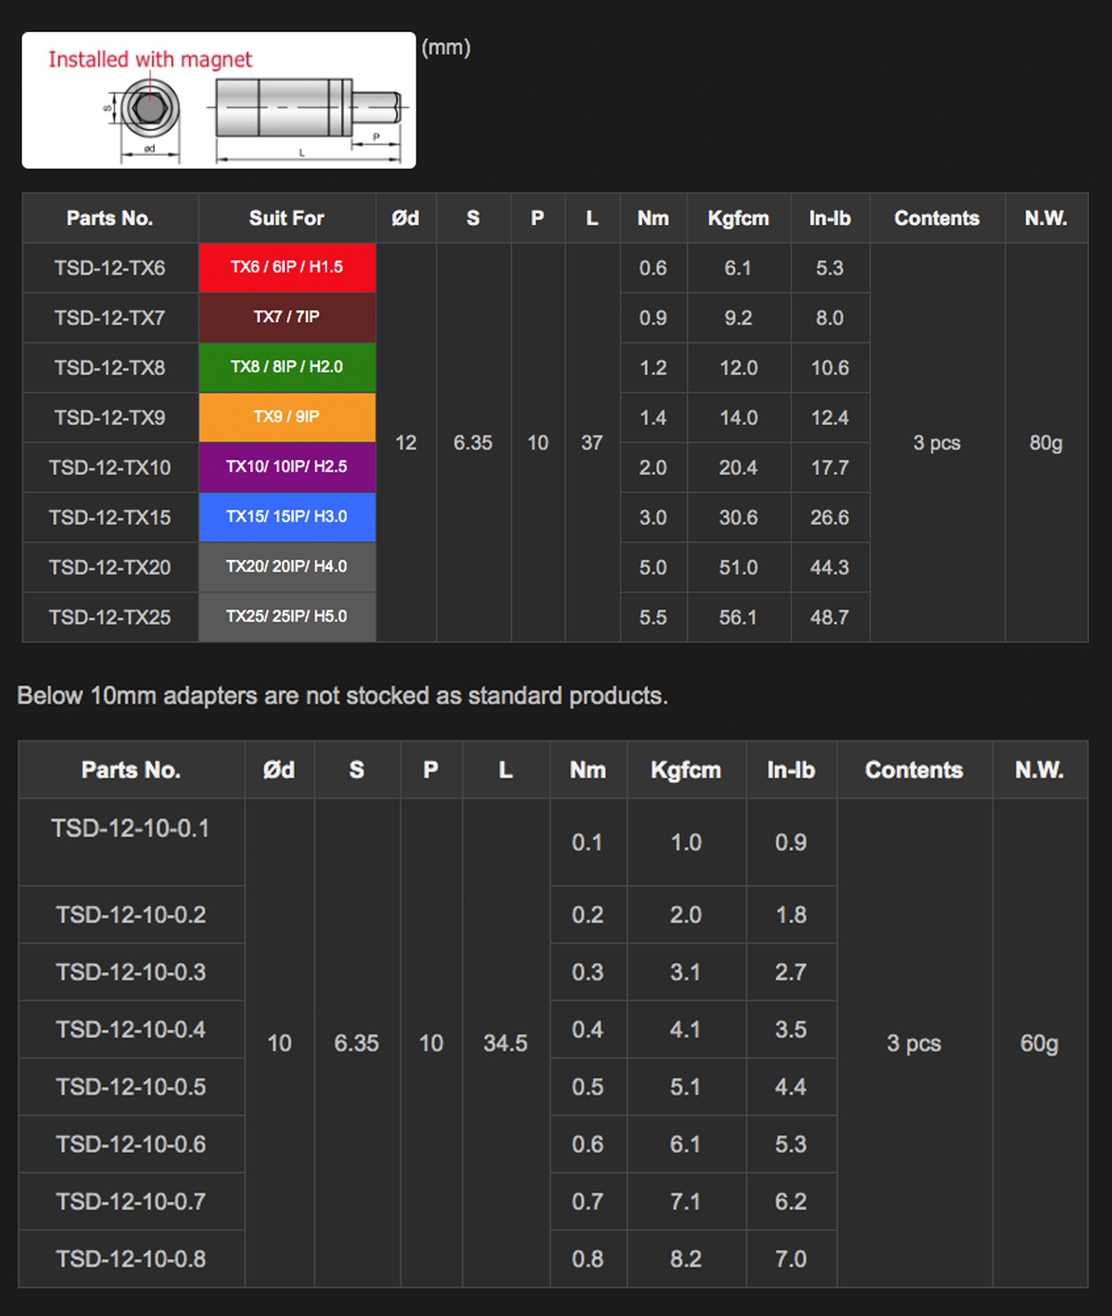The width and height of the screenshot is (1112, 1316).
Task: Click part number TSD-12-TX15
Action: pos(110,518)
